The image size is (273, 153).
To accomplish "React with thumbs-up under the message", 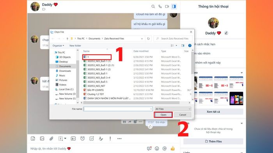I will tap(150, 127).
